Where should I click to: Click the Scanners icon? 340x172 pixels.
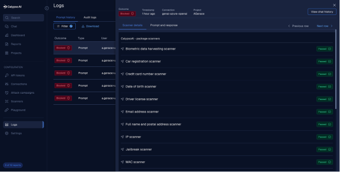[6, 101]
